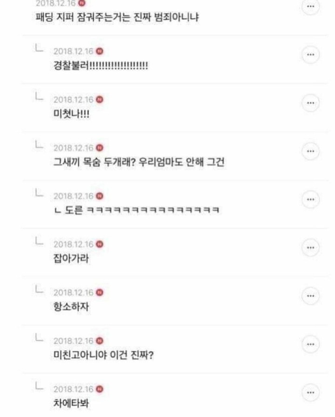
Task: Open more options for 패딩 지퍼 comment
Action: point(310,7)
